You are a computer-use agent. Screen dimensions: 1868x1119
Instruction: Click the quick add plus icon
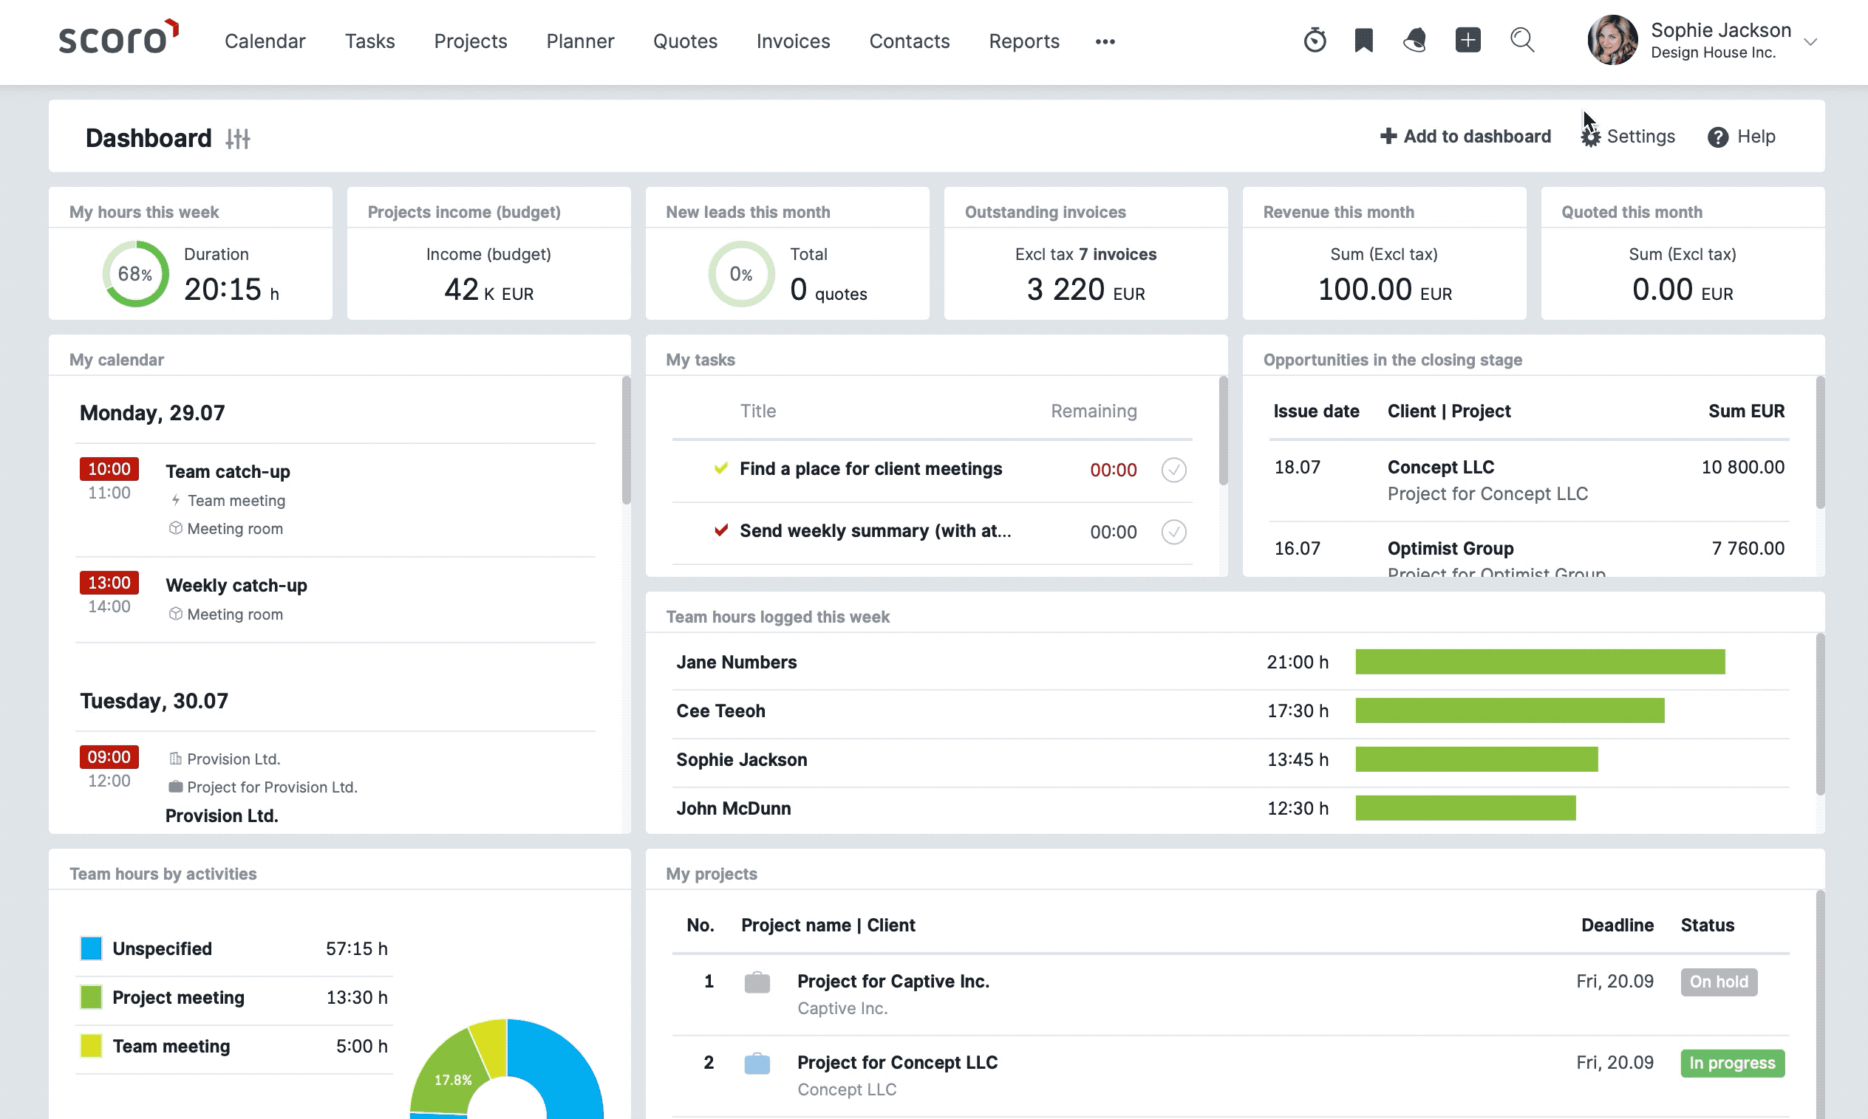[x=1468, y=40]
